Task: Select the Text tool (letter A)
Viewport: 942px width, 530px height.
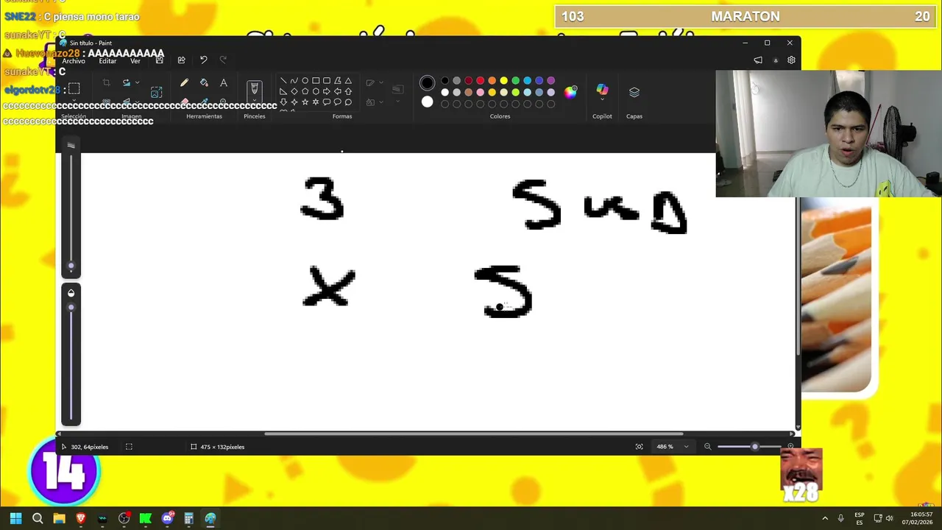Action: point(224,82)
